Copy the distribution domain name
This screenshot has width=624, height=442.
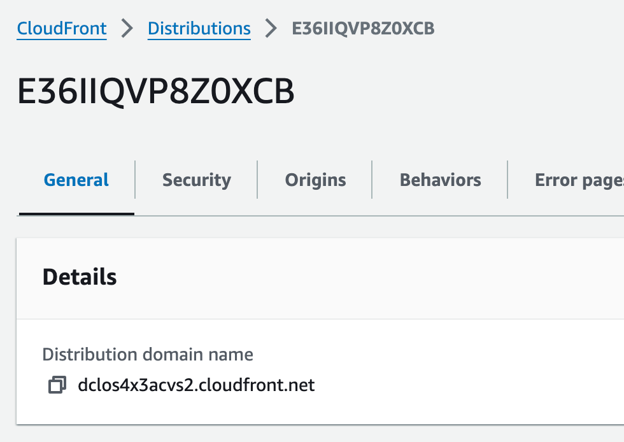[x=57, y=385]
